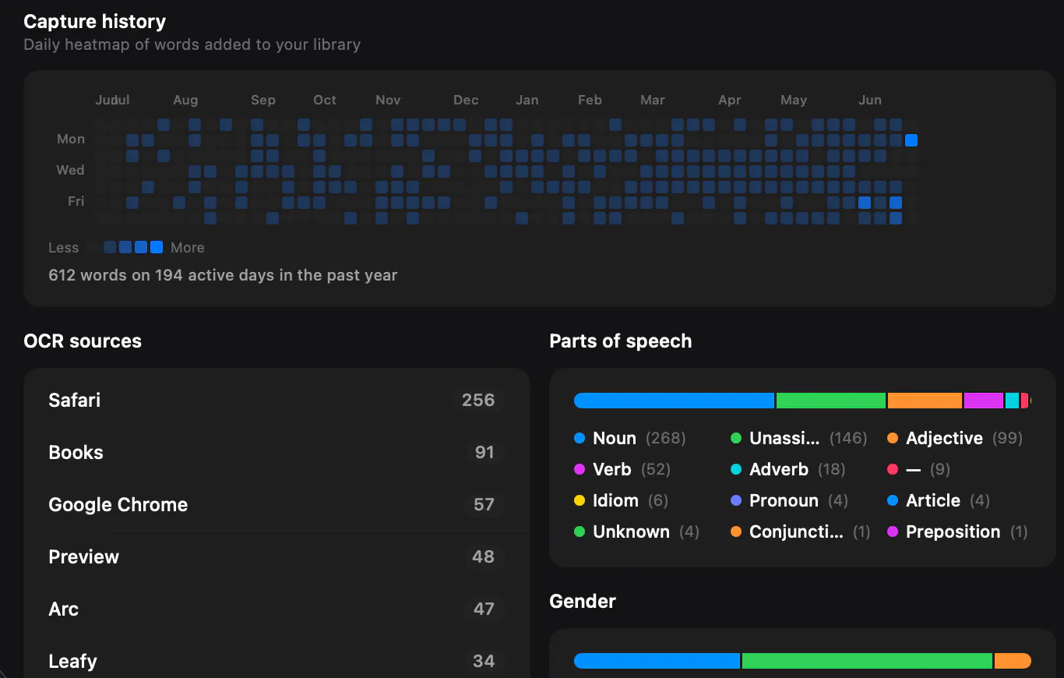This screenshot has width=1064, height=678.
Task: Click the Dec month label on the heatmap
Action: pyautogui.click(x=466, y=100)
